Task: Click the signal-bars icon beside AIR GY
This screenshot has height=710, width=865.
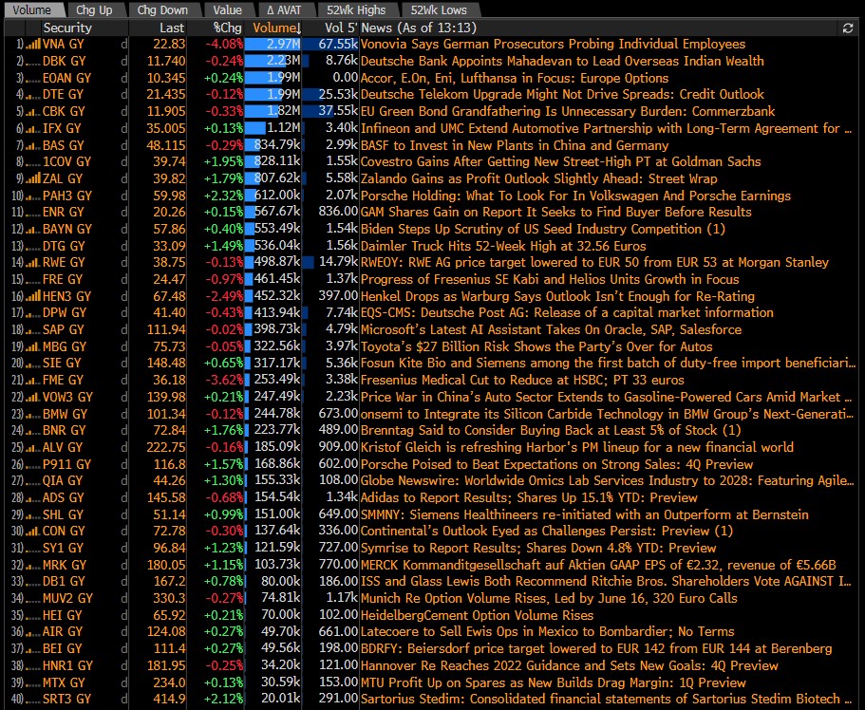Action: [32, 631]
